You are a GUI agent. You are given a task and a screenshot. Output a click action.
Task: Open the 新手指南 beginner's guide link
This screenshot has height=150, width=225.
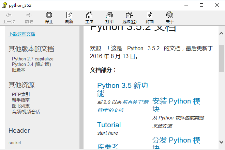pos(20,100)
